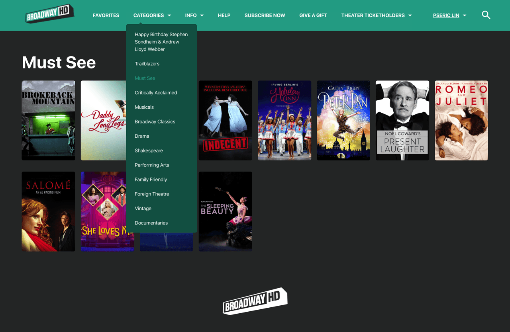This screenshot has height=332, width=510.
Task: Open the search magnifier icon
Action: 486,15
